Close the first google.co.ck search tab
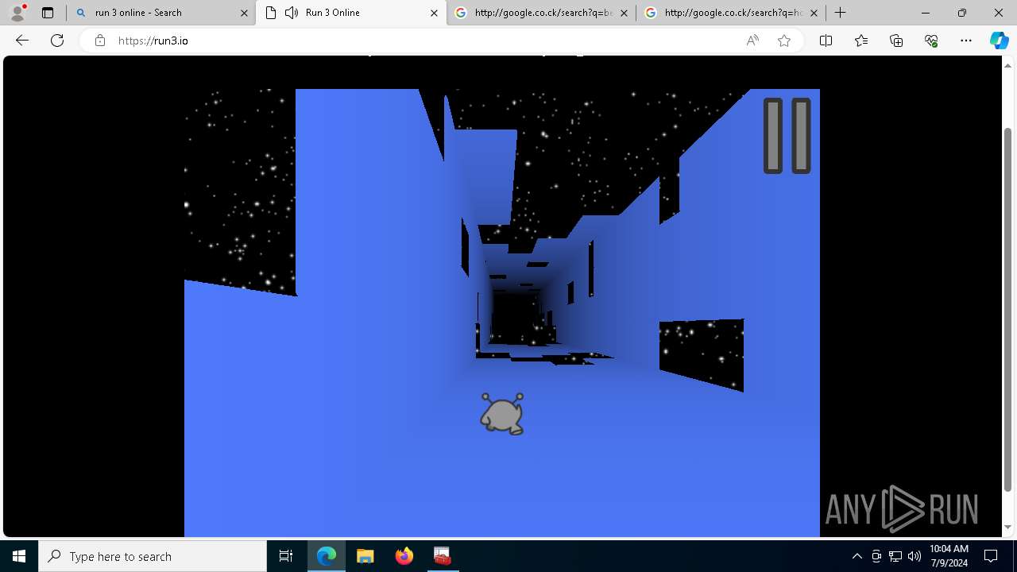 pos(624,13)
